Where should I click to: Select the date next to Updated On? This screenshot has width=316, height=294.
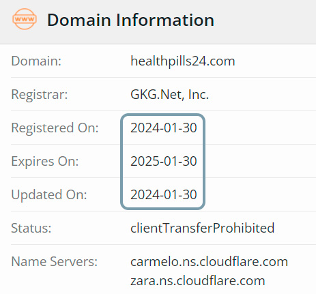164,194
